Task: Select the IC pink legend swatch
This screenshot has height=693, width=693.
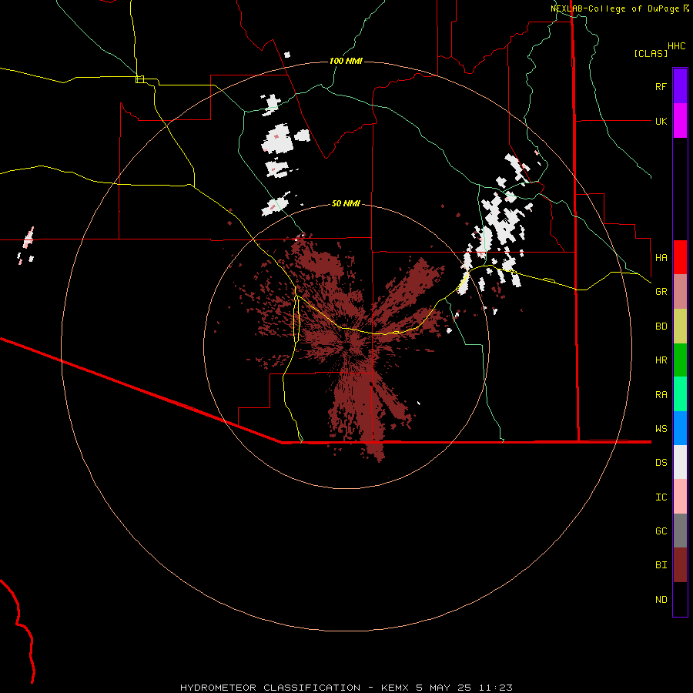Action: 680,497
